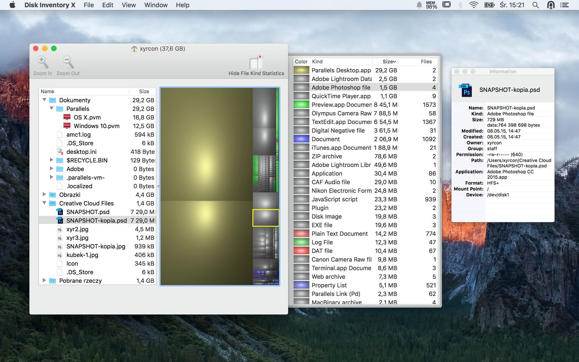Viewport: 579px width, 362px height.
Task: Open the View menu
Action: click(x=129, y=5)
